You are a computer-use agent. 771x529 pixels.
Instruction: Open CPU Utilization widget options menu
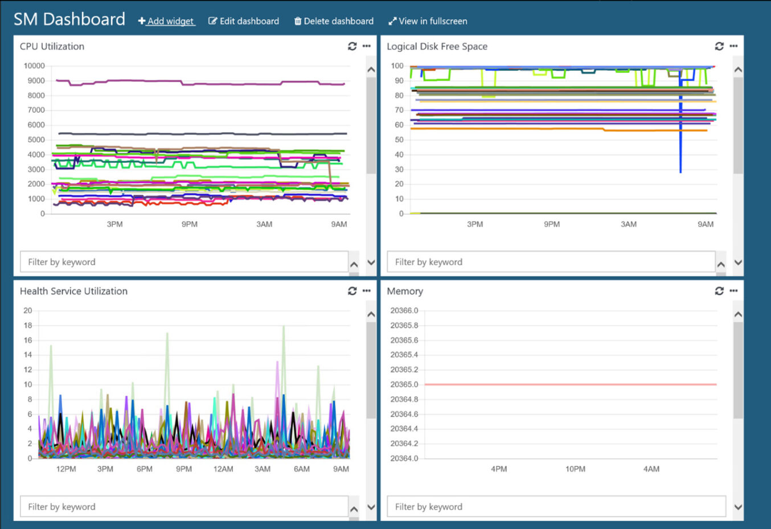pyautogui.click(x=367, y=46)
